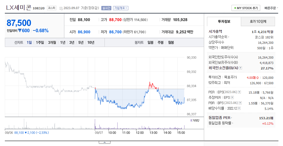Click 시가 value 86,900

pyautogui.click(x=84, y=32)
